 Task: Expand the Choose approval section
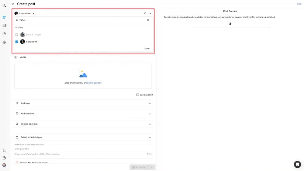tap(83, 124)
